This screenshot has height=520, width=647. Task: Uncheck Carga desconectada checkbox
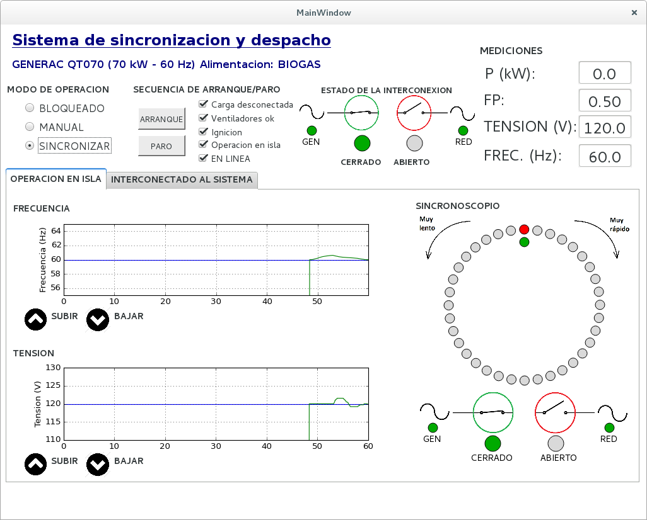click(202, 105)
